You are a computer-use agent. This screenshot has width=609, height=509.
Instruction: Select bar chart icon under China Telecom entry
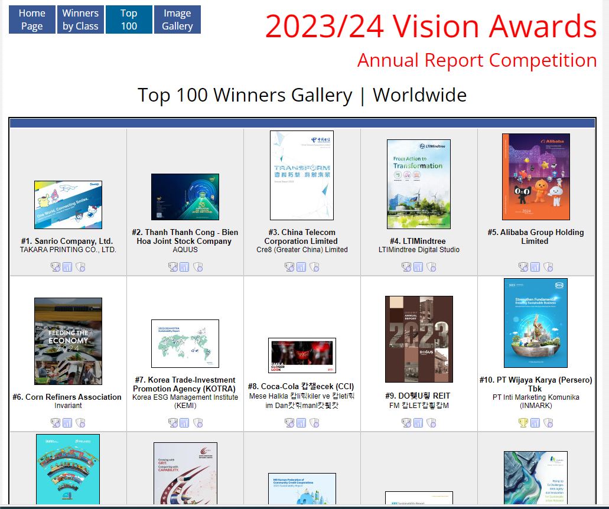301,267
